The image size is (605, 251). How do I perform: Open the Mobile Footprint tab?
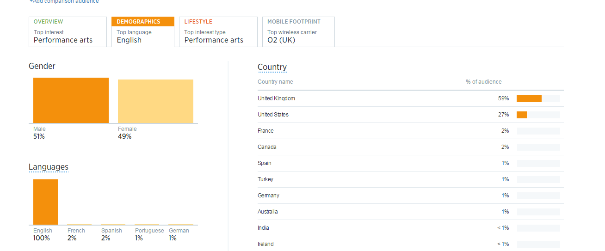[x=301, y=31]
